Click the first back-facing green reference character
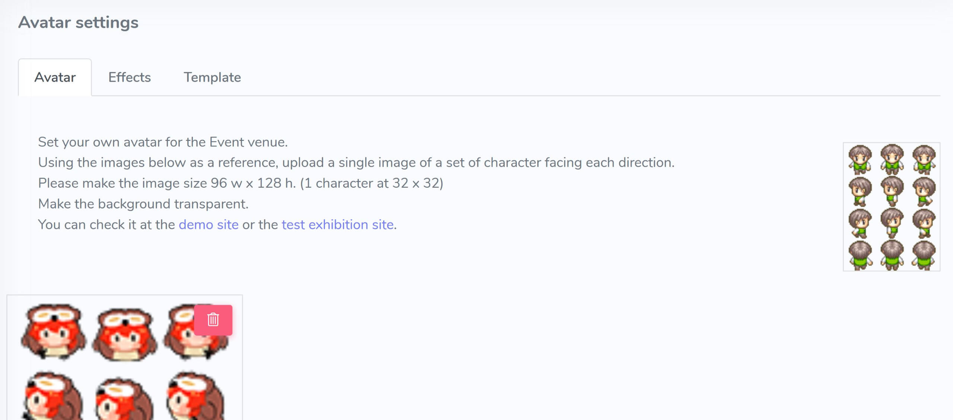 click(x=860, y=255)
